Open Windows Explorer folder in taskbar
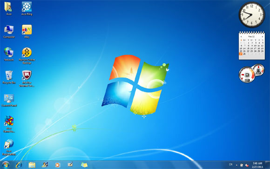The width and height of the screenshot is (270, 169). [x=32, y=165]
